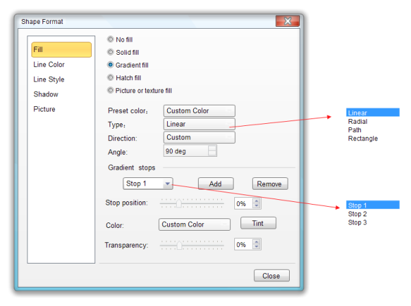Screen dimensions: 411x306
Task: Select Path in the type list
Action: pos(355,130)
